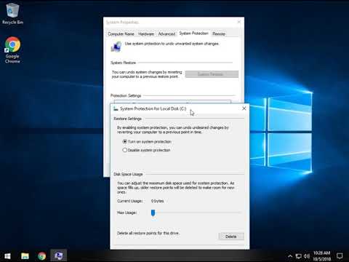
Task: Open the Action Center notification icon
Action: point(340,256)
